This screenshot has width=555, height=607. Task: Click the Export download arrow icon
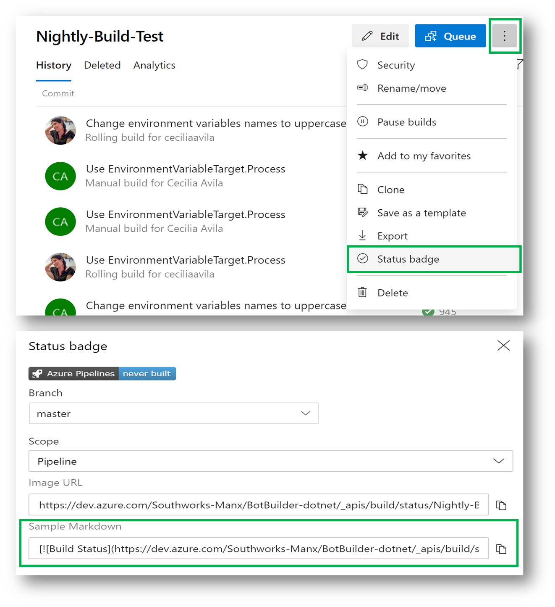[x=362, y=235]
